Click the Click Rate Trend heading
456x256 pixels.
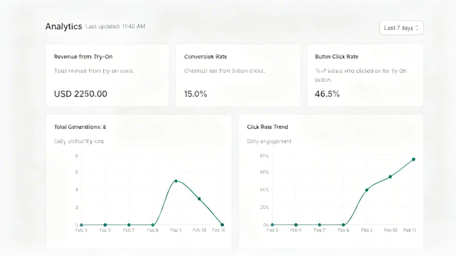pos(267,127)
